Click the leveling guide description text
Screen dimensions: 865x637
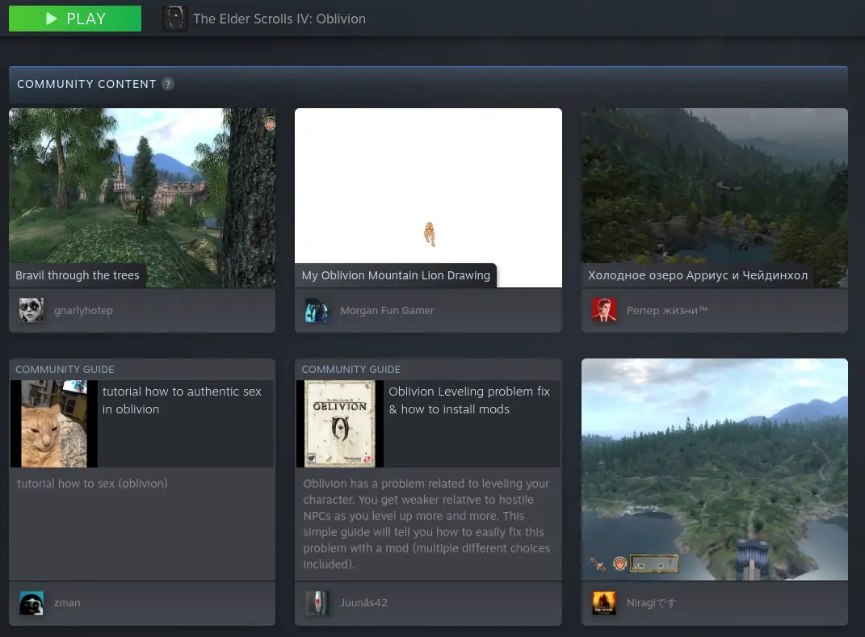click(426, 524)
